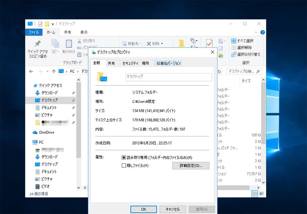The height and width of the screenshot is (214, 307).
Task: Click the コピー icon in the ribbon
Action: [55, 44]
